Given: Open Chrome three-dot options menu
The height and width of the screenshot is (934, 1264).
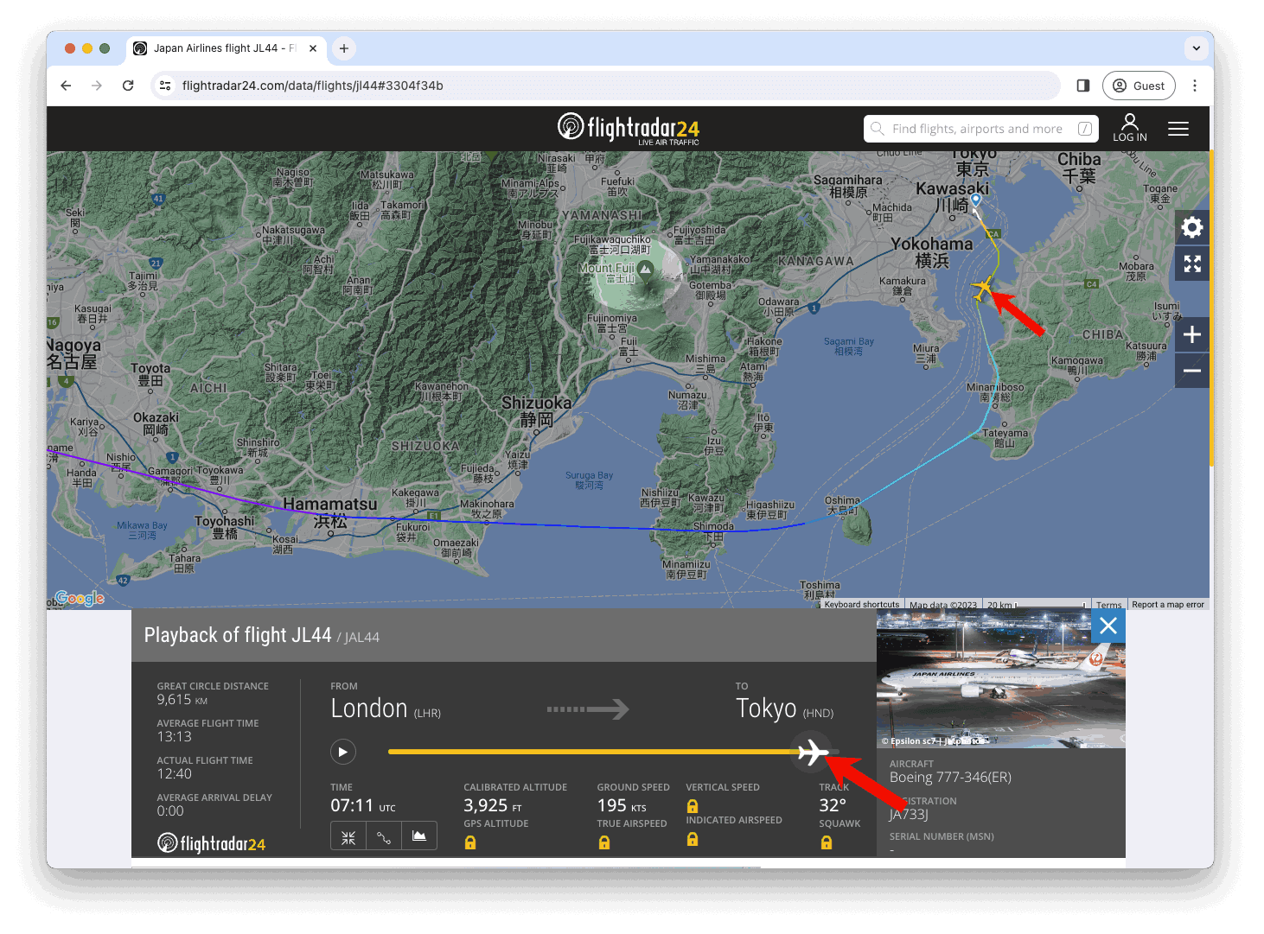Looking at the screenshot, I should pos(1194,86).
